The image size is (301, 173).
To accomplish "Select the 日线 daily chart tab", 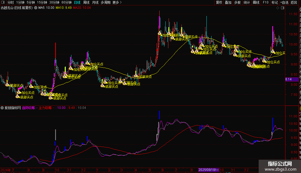I will tap(77, 2).
